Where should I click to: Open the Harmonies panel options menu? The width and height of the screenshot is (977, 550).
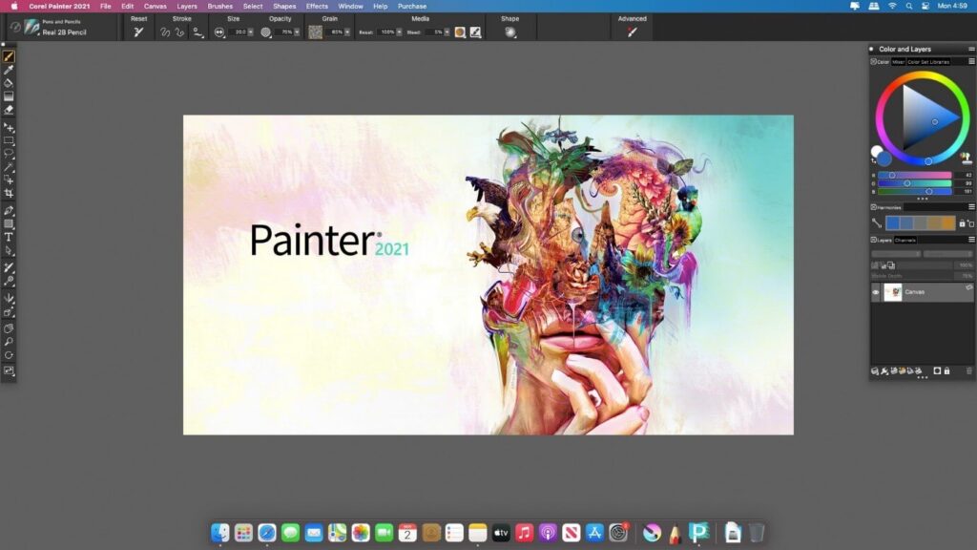coord(971,207)
